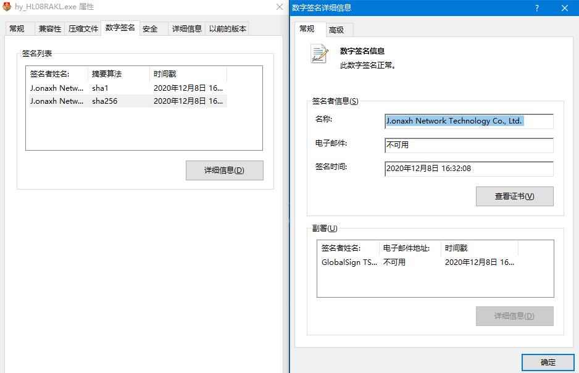Switch to the 数字签名 tab
Screen dimensions: 579x373
(120, 28)
